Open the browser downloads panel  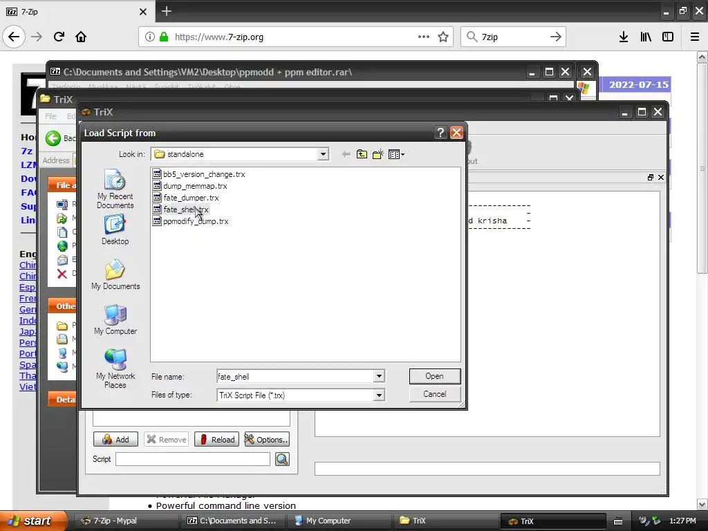coord(623,37)
